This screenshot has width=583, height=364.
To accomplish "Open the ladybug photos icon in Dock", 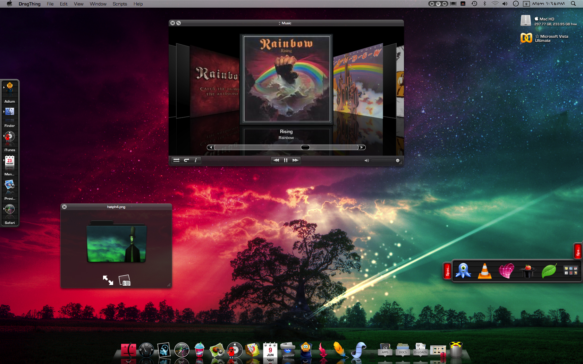I will 217,350.
